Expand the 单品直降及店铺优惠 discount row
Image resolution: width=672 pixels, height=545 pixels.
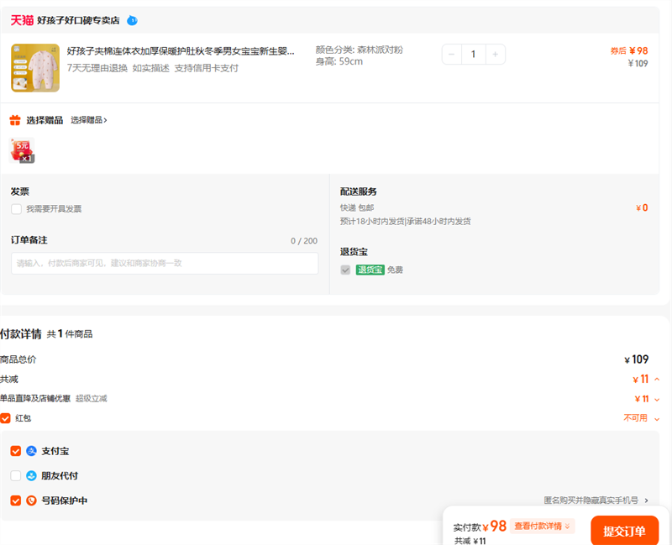(x=657, y=399)
